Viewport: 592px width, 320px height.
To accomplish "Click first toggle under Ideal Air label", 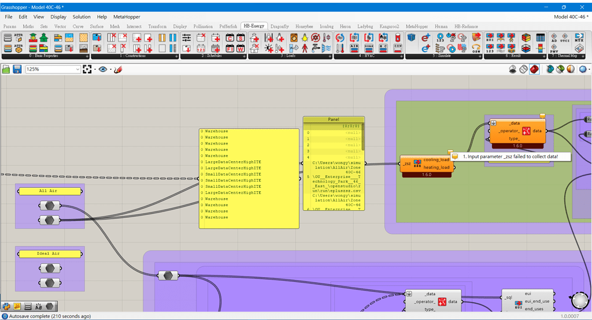I will point(50,268).
